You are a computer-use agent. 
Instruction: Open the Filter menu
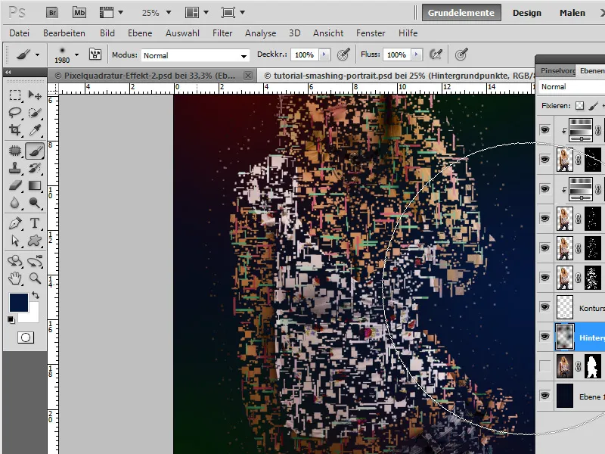(x=223, y=33)
